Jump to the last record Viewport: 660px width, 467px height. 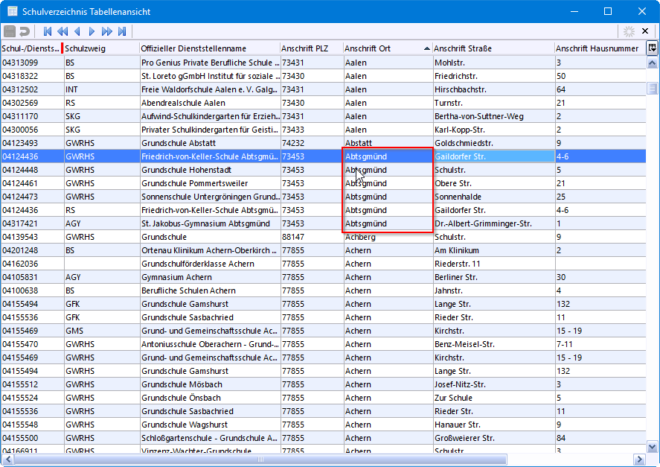point(122,31)
